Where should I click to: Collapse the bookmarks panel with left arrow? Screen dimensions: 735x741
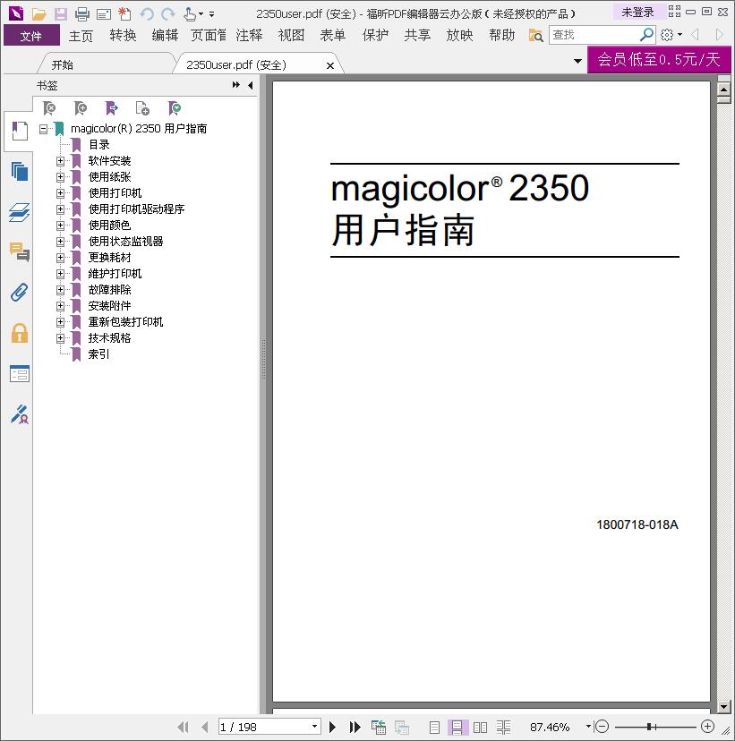[251, 85]
